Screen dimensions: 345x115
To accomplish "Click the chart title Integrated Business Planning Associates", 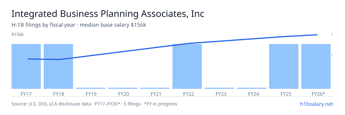I will (x=108, y=14).
